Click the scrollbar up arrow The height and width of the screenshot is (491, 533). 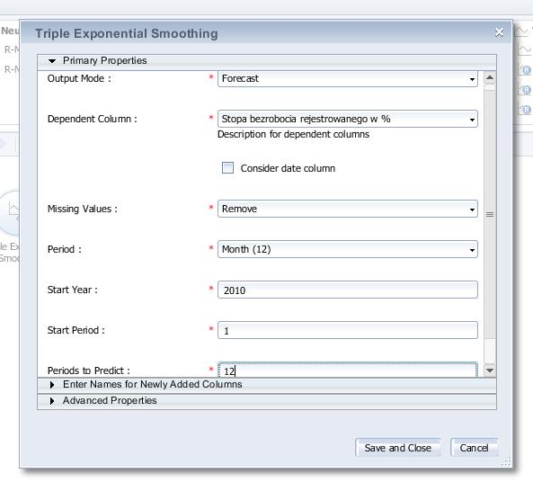490,77
